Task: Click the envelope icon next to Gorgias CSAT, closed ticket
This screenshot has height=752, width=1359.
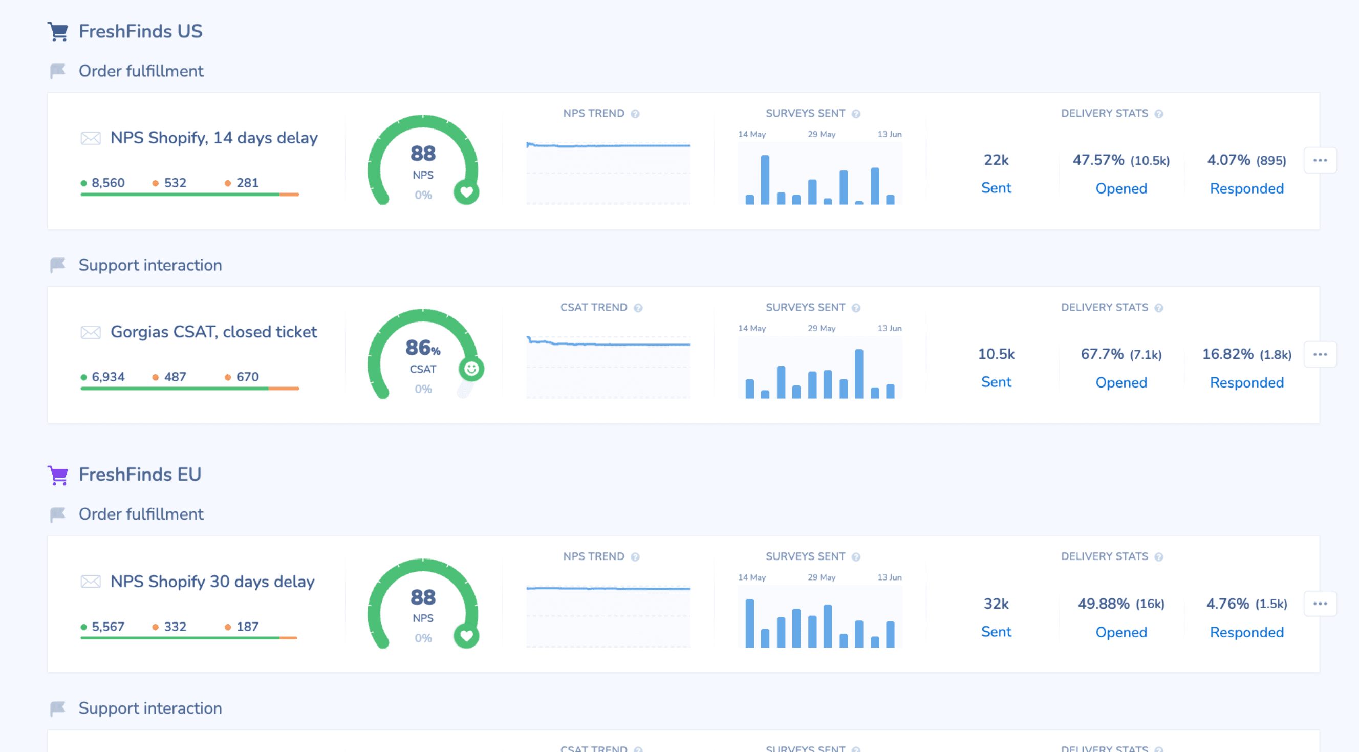Action: click(91, 332)
